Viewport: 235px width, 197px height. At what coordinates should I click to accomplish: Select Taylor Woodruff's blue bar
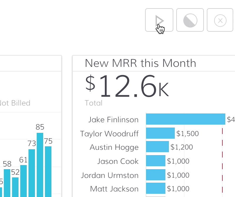coord(160,133)
